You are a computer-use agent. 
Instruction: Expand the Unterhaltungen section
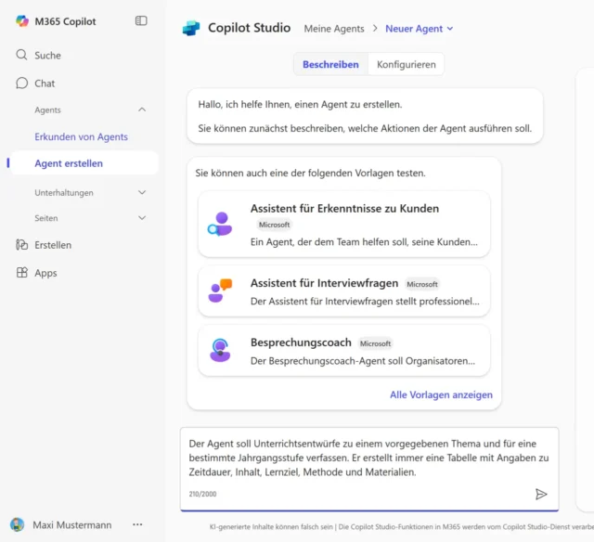coord(142,193)
